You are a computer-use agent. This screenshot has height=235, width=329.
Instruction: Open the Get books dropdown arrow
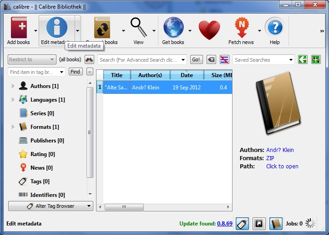point(190,31)
